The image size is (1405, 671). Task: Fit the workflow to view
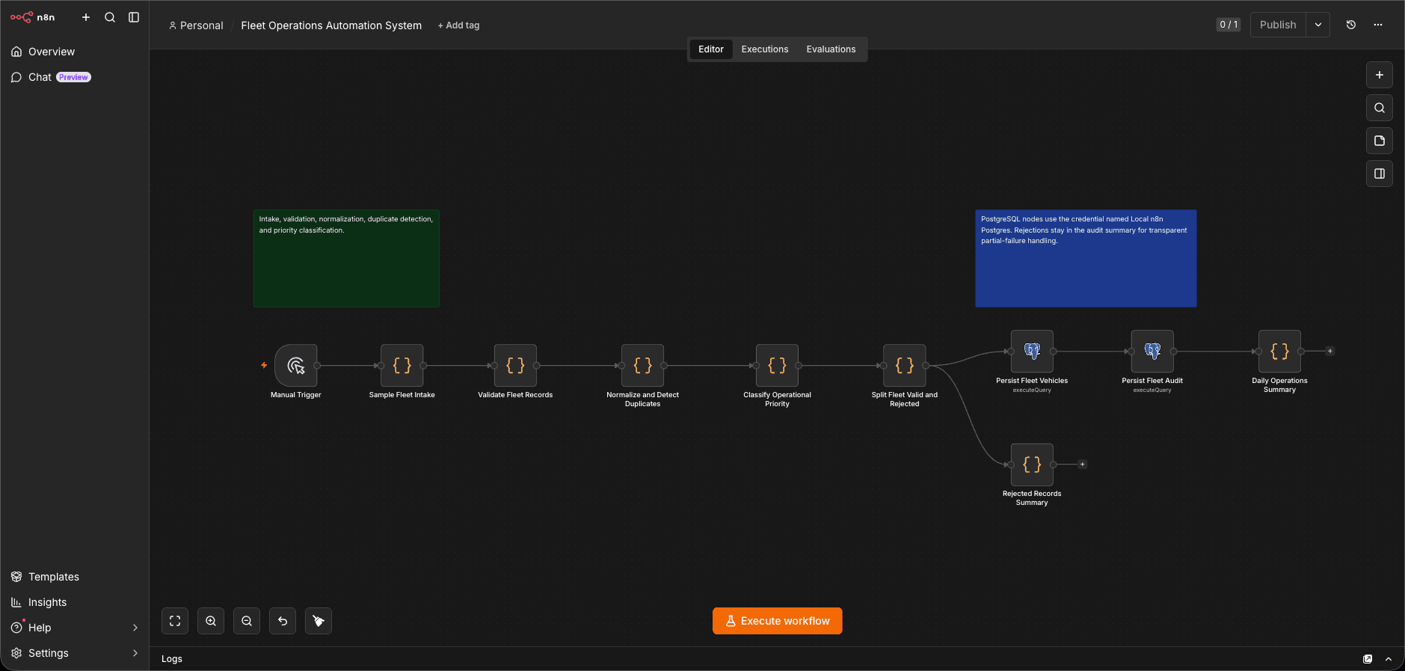tap(175, 621)
